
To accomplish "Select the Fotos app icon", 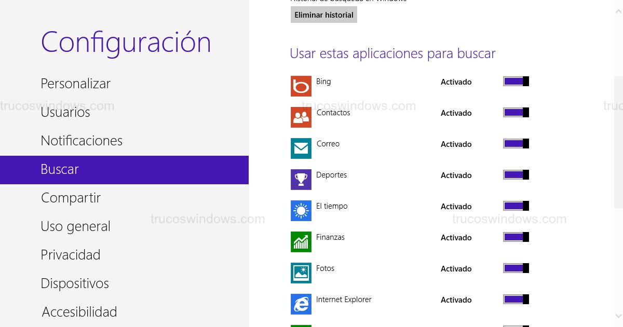I will (x=301, y=273).
